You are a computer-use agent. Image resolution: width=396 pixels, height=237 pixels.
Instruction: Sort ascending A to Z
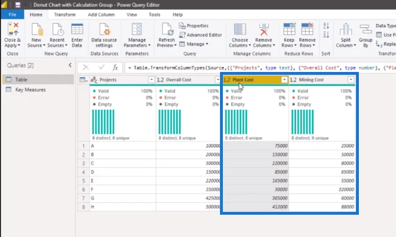(326, 26)
